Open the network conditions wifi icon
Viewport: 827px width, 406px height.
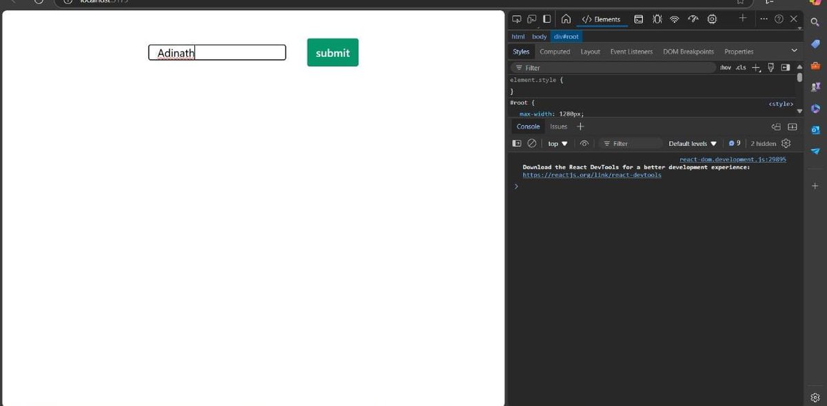[675, 19]
